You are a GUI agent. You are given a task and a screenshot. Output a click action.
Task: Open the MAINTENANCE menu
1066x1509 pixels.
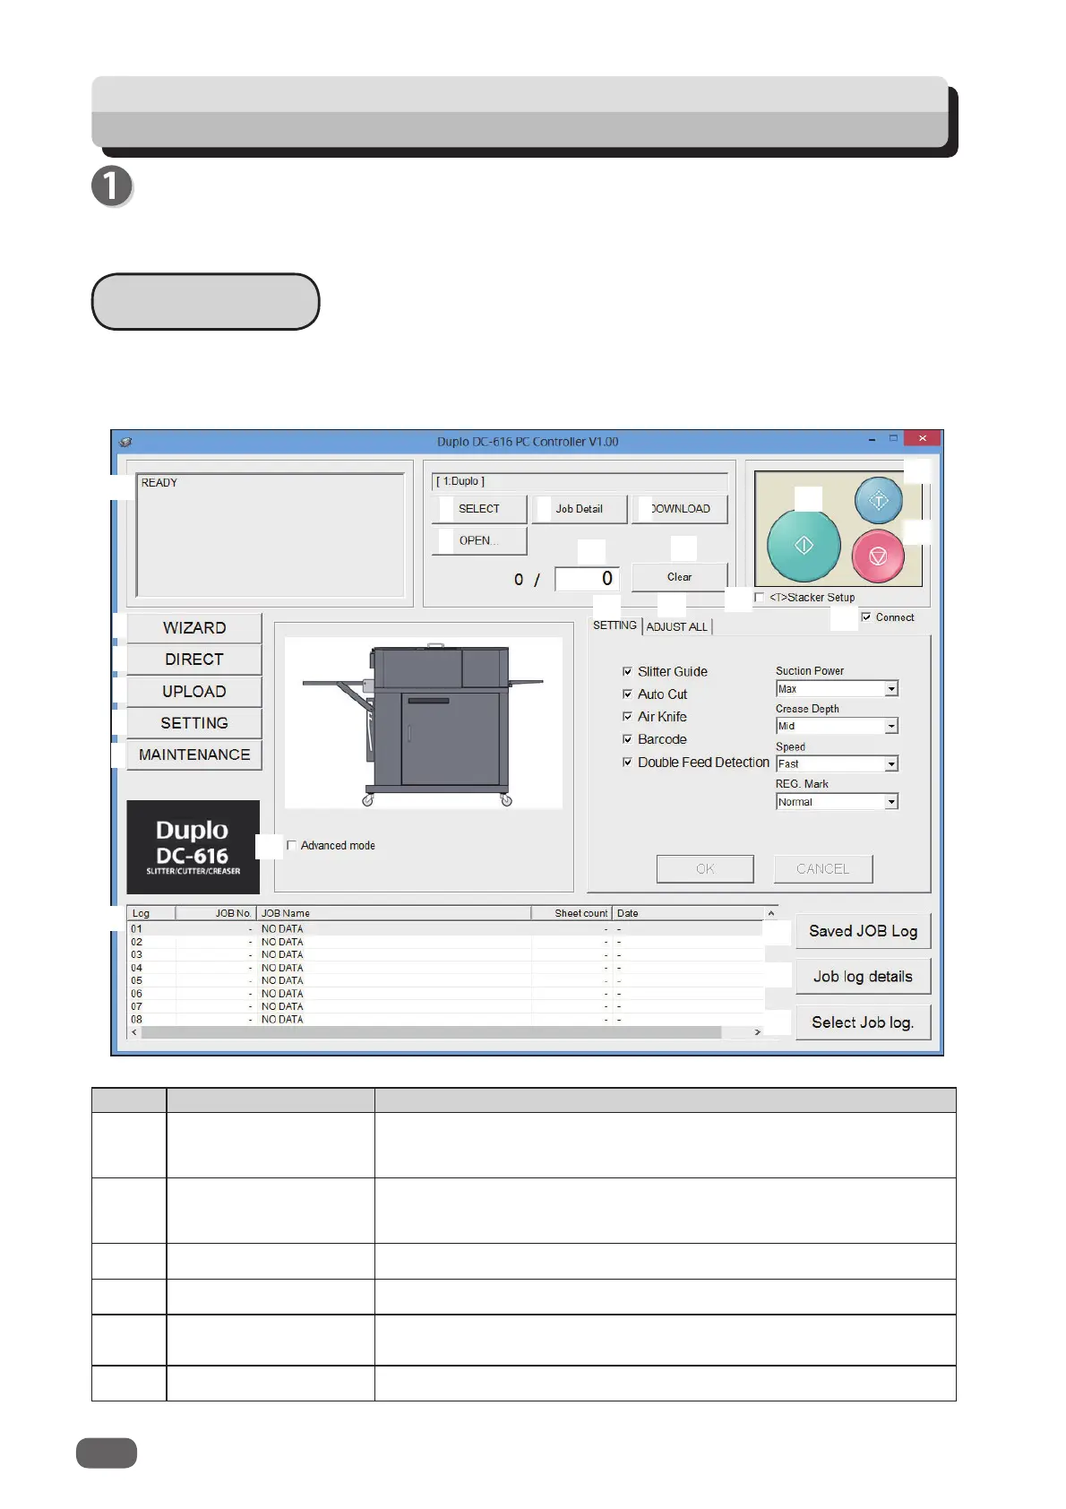click(x=194, y=754)
